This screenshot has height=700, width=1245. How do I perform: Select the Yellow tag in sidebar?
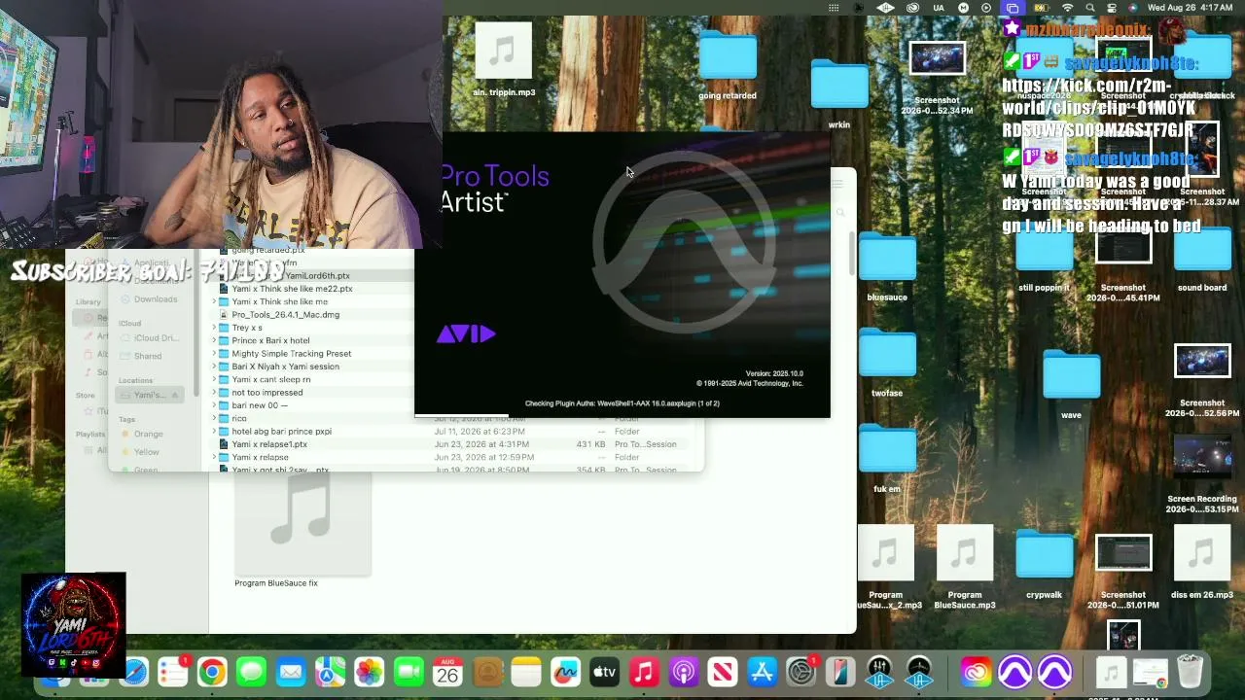(146, 452)
